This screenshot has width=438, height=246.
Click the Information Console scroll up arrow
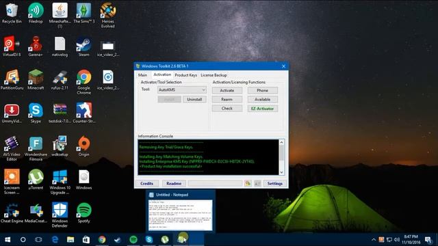(x=281, y=142)
